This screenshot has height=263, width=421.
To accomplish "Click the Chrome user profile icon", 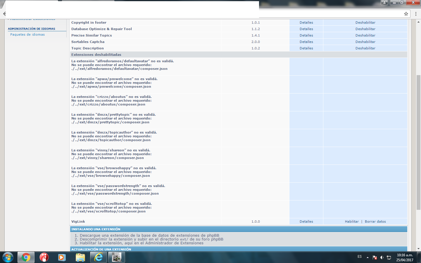I will (x=384, y=3).
